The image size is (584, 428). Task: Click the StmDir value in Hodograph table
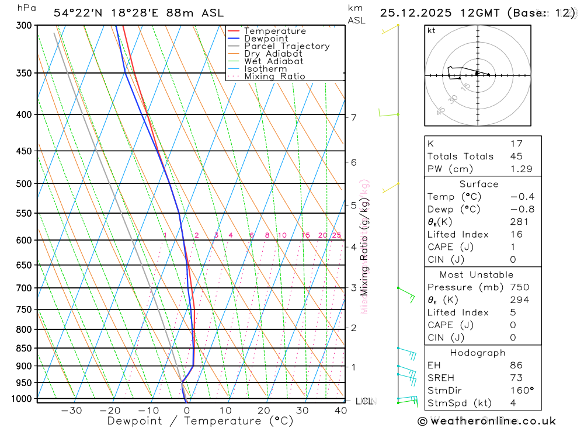coord(522,391)
